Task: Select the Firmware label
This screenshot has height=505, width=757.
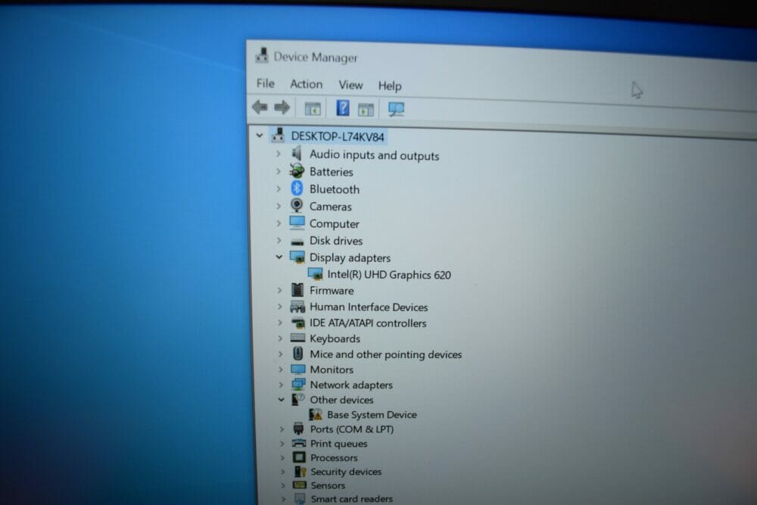Action: click(332, 291)
